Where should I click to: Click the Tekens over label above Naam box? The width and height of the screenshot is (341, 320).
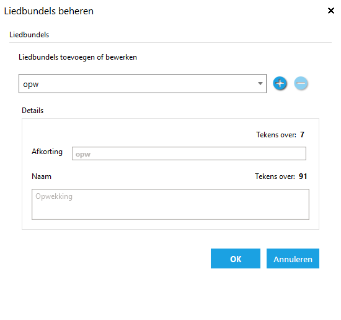[x=275, y=176]
